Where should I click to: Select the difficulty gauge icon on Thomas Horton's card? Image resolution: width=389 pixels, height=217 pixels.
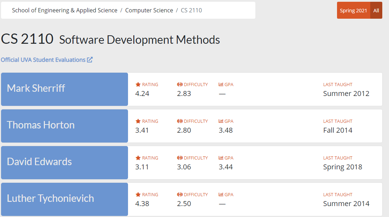(179, 121)
